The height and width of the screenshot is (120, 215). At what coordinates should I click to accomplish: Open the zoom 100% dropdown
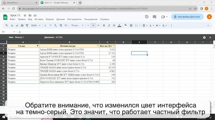coord(36,25)
